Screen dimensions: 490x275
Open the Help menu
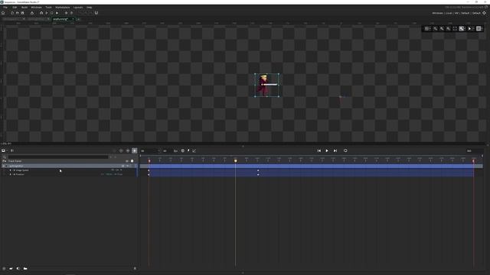90,7
